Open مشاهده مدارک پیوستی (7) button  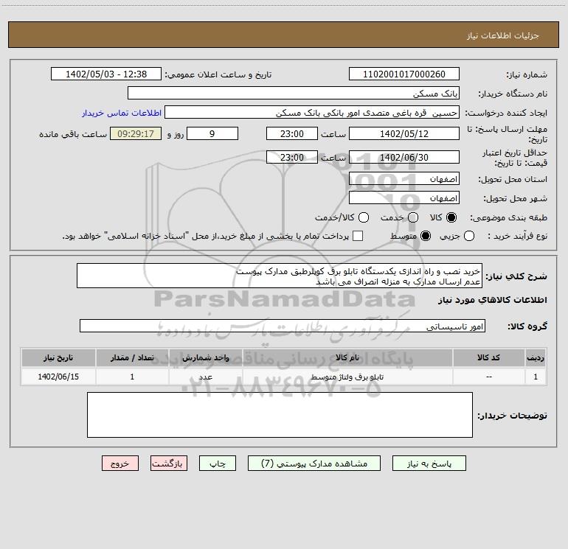314,464
